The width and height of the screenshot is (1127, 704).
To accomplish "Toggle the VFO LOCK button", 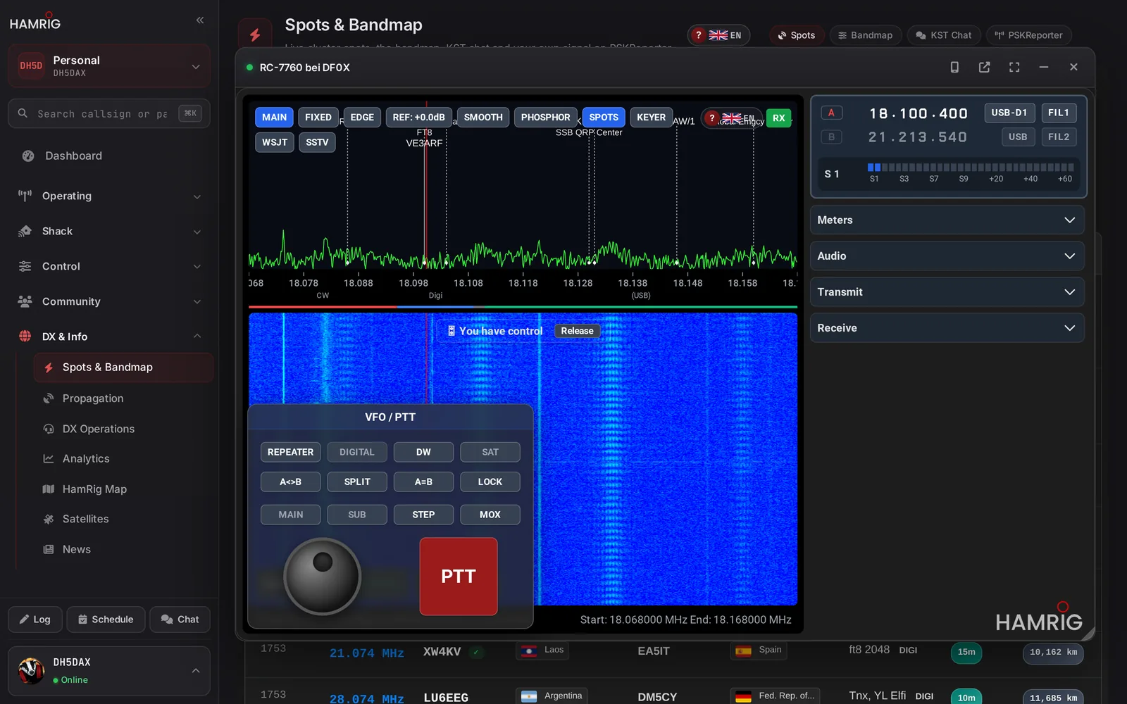I will tap(490, 482).
